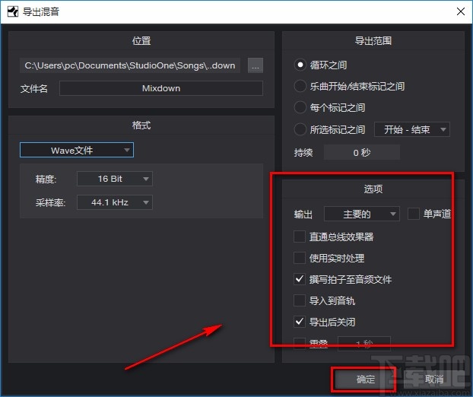The width and height of the screenshot is (473, 397).
Task: Open the 开始 - 结束 marker dropdown
Action: point(412,129)
